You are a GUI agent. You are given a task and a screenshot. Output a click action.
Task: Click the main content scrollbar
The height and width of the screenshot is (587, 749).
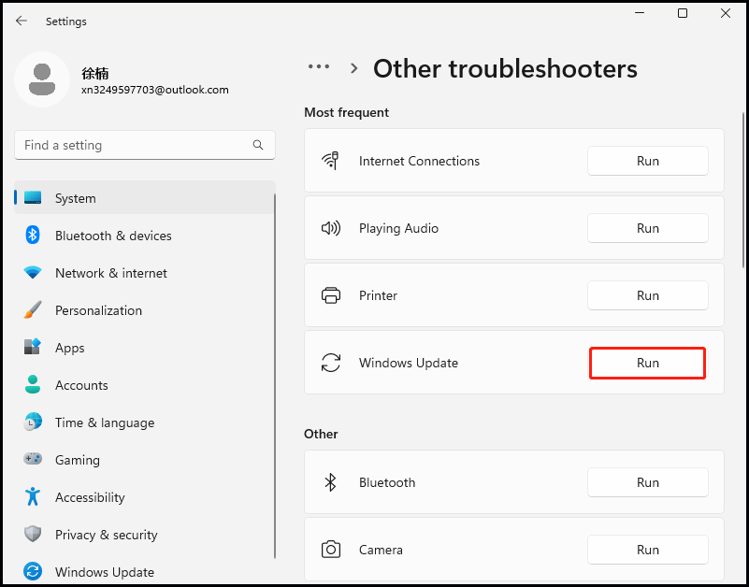tap(743, 190)
